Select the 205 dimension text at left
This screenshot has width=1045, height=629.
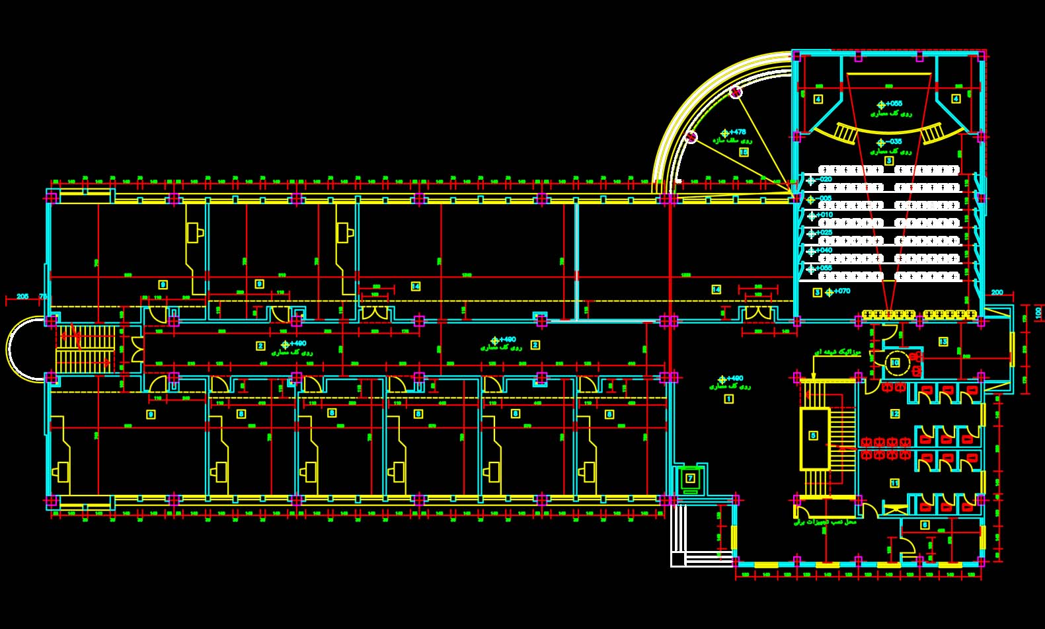click(22, 297)
